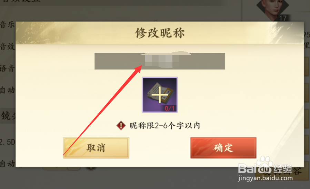Select the 语音 setting label
Screen dimensions: 310x189
[x=7, y=69]
